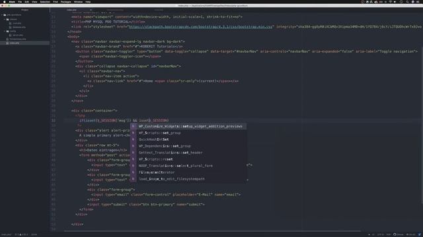423x237 pixels.
Task: Click type icon beside FilesystemIterator suggestion
Action: point(134,172)
